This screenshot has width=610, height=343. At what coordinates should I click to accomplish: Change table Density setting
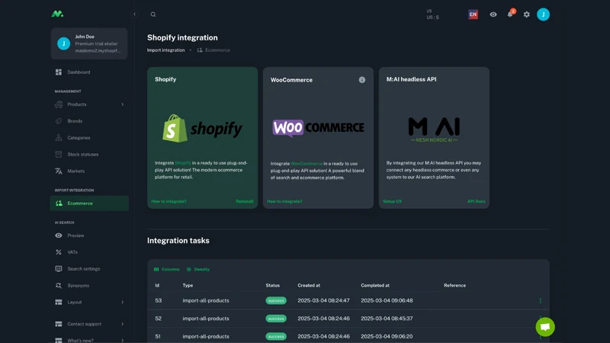pyautogui.click(x=198, y=269)
